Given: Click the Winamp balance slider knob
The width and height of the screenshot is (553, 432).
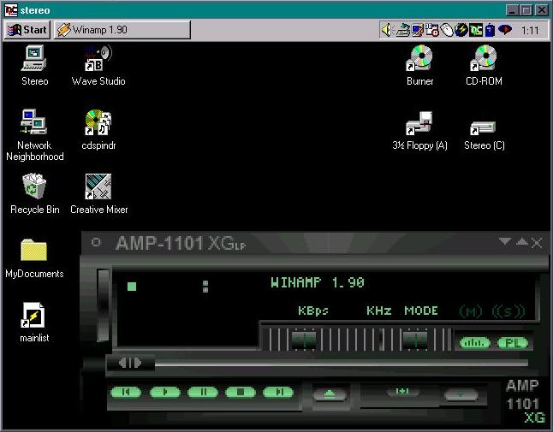Looking at the screenshot, I should coord(415,340).
